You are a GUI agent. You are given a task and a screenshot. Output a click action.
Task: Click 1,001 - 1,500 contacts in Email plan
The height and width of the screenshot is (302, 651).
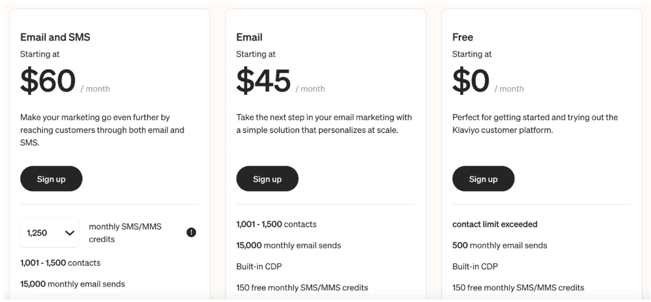[276, 224]
